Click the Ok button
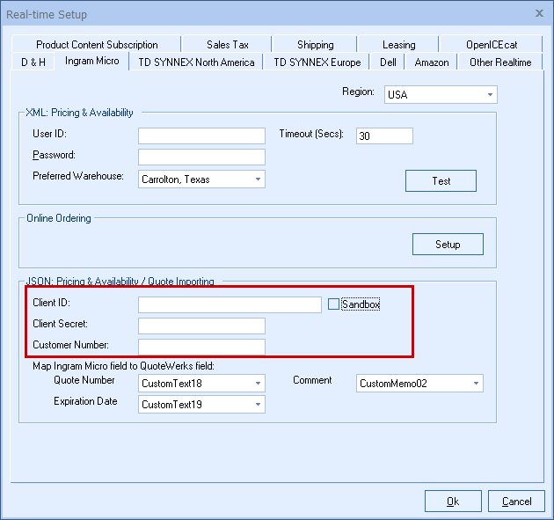This screenshot has height=520, width=554. tap(453, 501)
